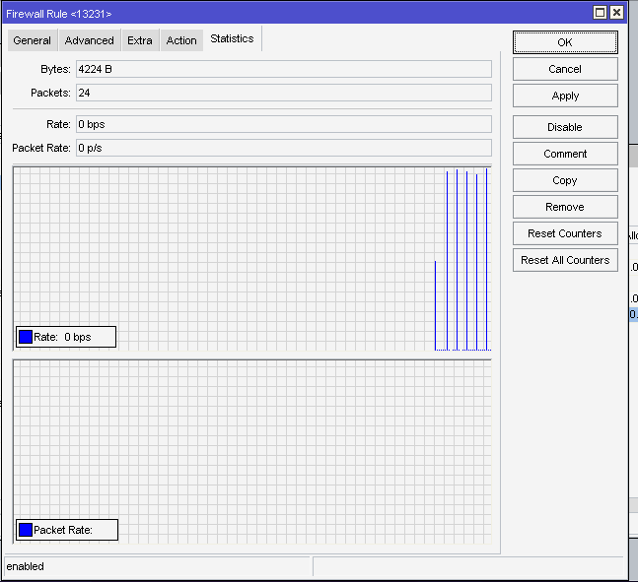
Task: Confirm with the OK button
Action: coord(565,42)
